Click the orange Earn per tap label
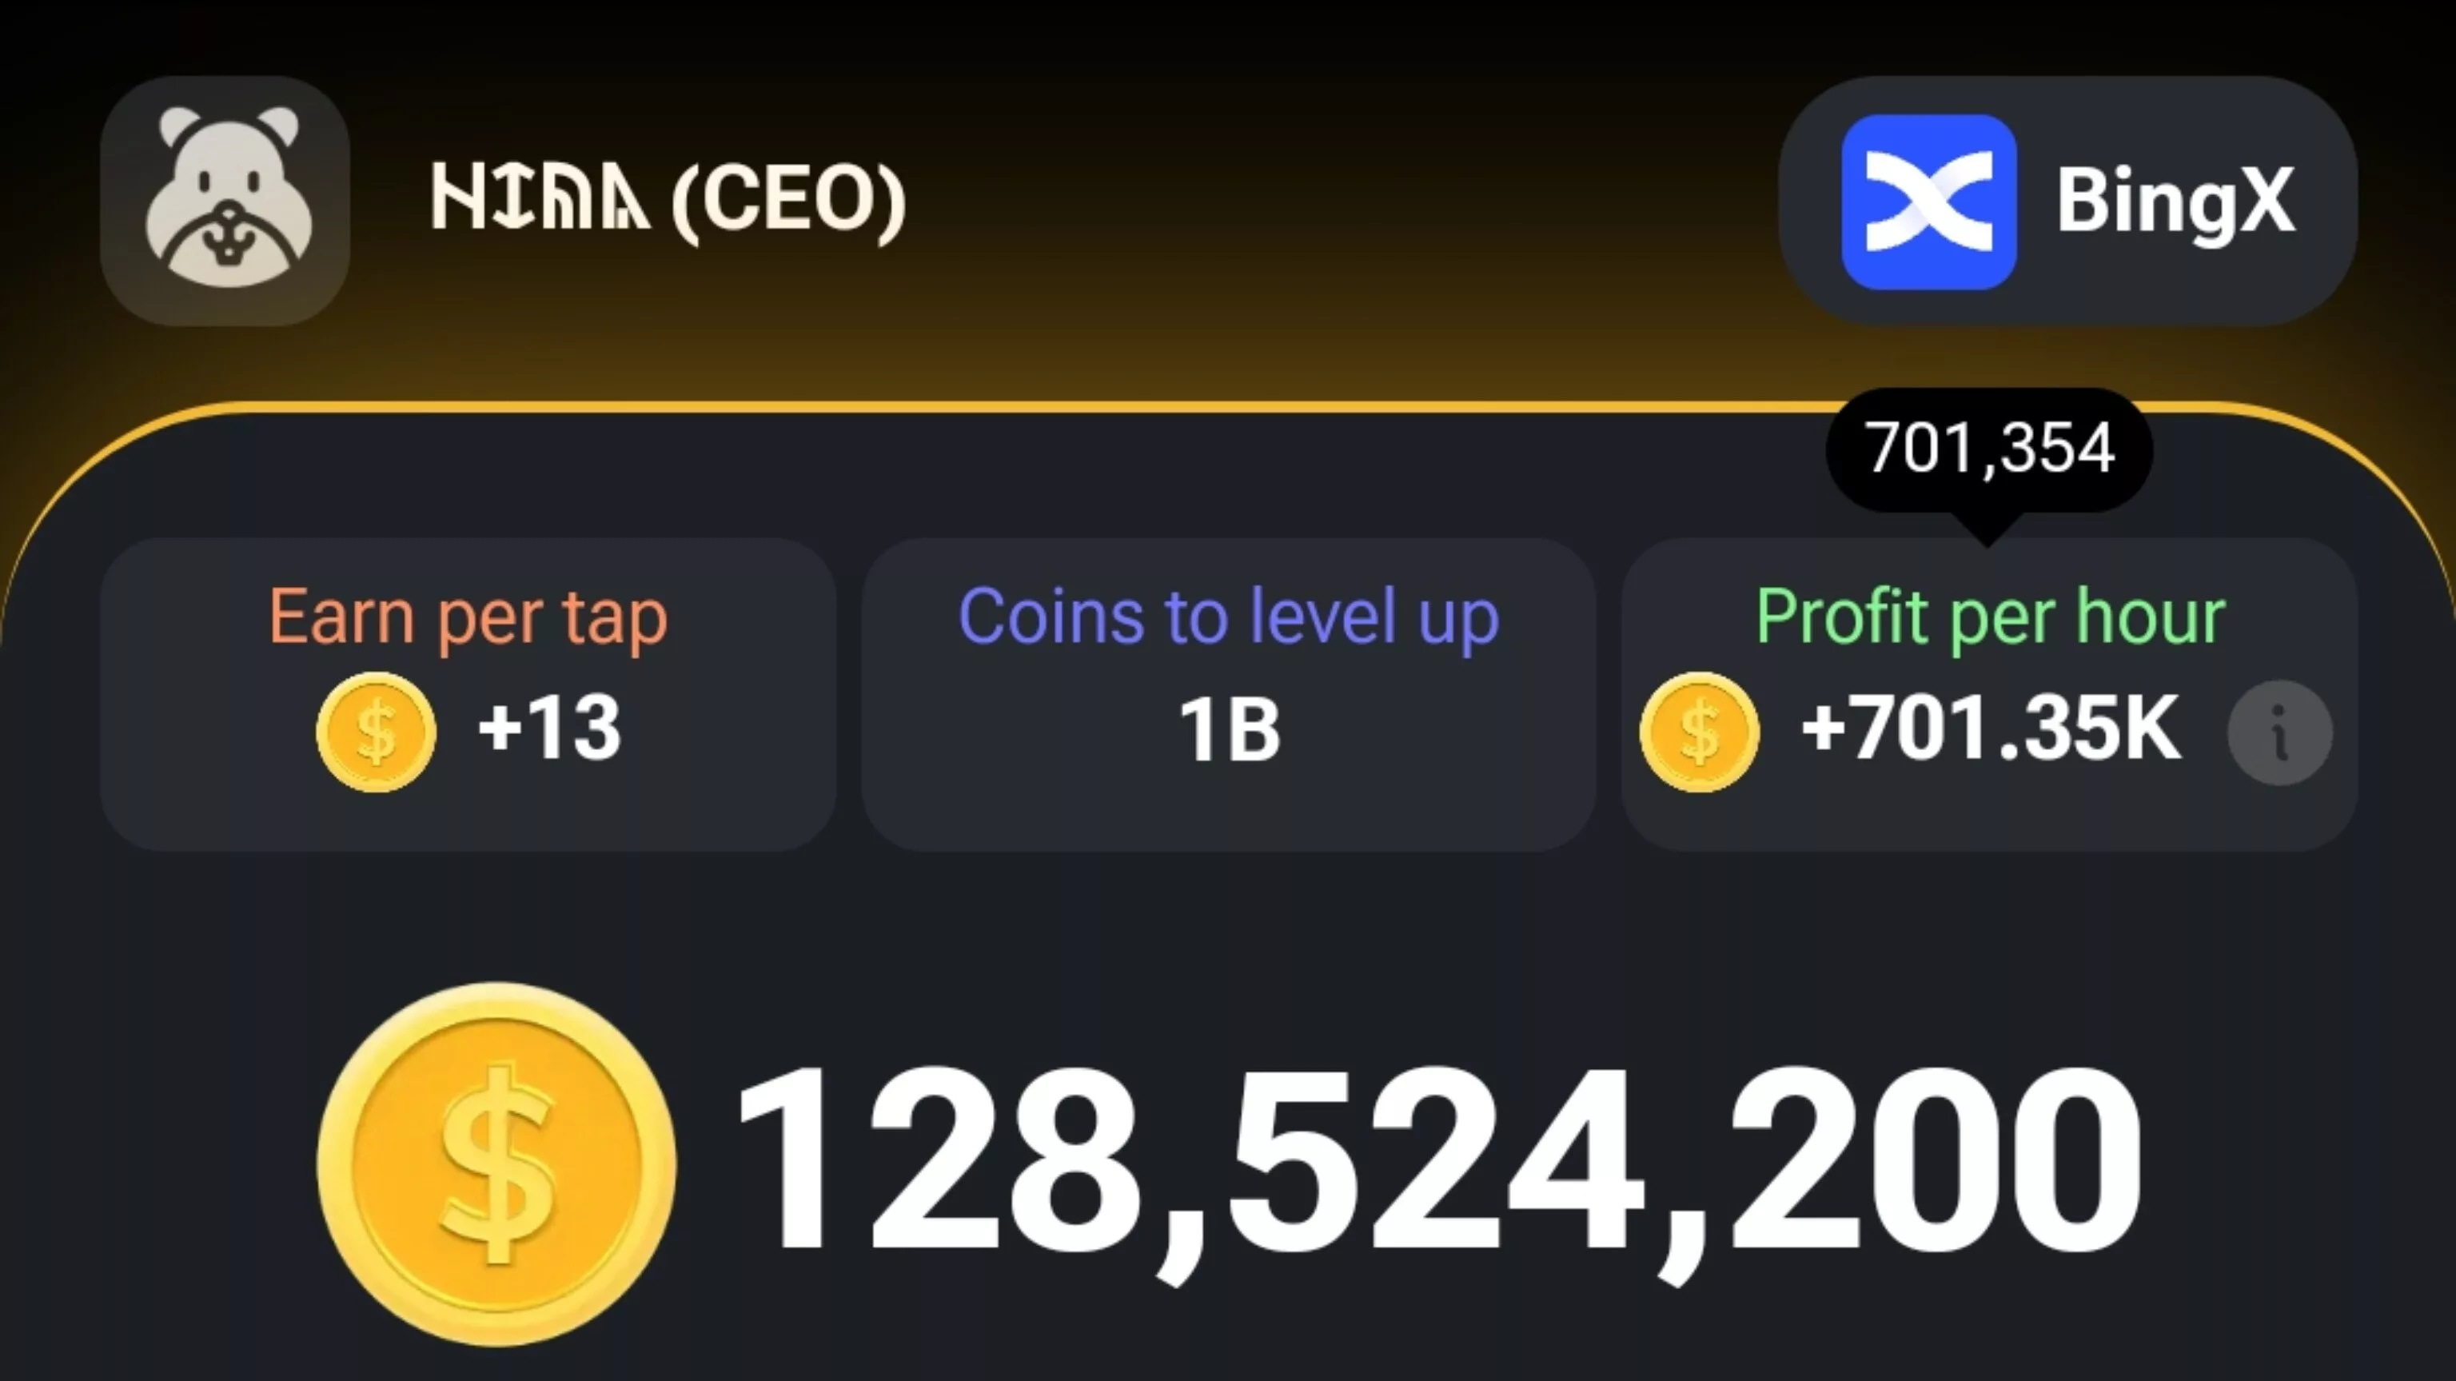This screenshot has width=2456, height=1381. (x=468, y=617)
